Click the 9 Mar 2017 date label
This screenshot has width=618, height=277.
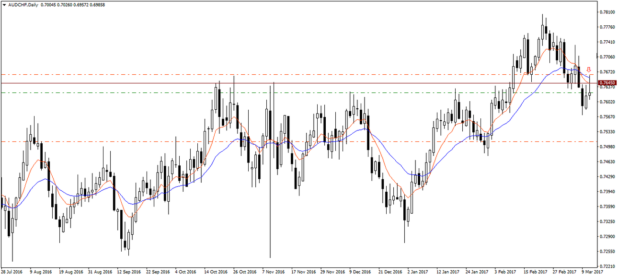point(593,272)
